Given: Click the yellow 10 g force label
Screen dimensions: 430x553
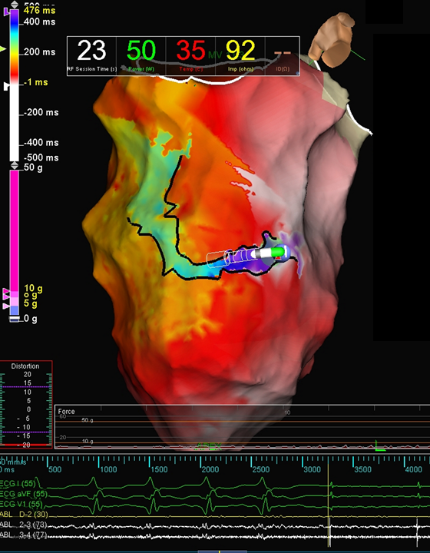Looking at the screenshot, I should (33, 290).
